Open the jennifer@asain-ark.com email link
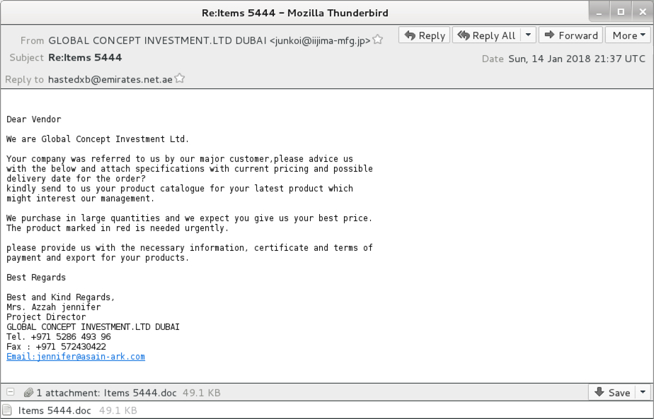Viewport: 654px width, 419px height. tap(76, 357)
